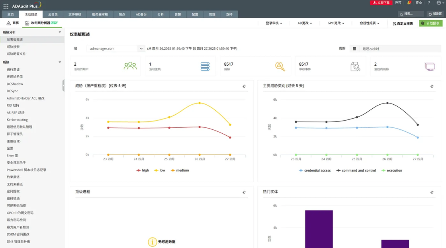Open the app grid launcher icon
446x248 pixels.
[6, 6]
